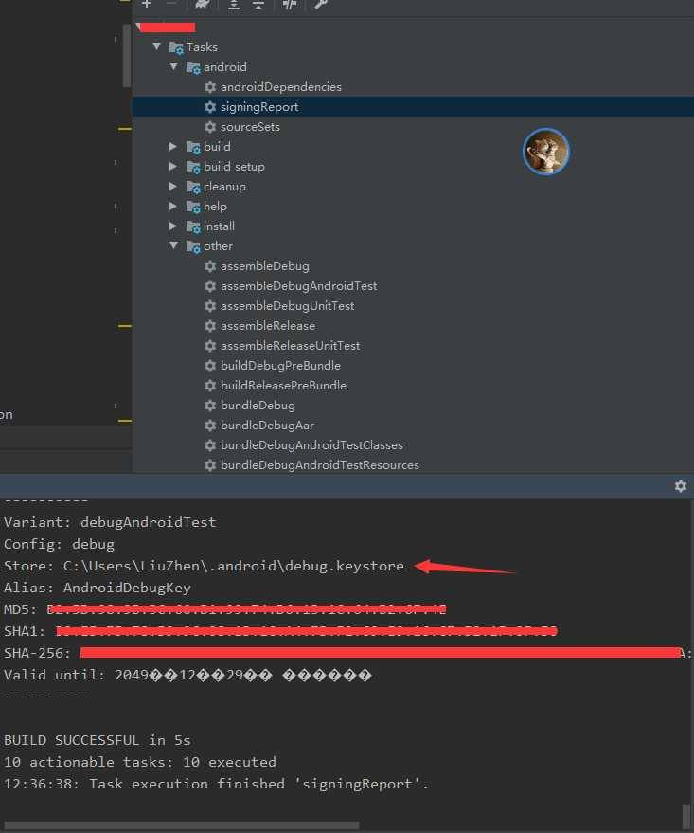Expand the cleanup task group

point(173,186)
